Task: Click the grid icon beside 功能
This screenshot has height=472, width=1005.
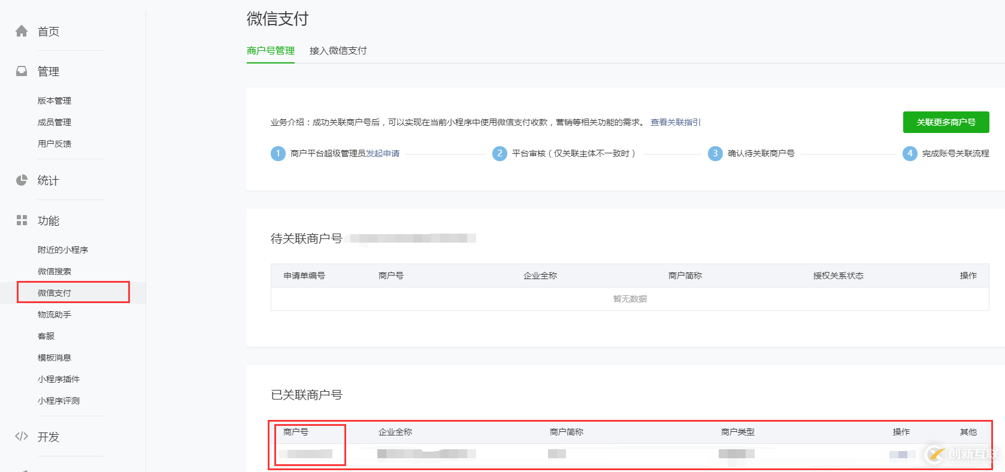Action: tap(22, 220)
